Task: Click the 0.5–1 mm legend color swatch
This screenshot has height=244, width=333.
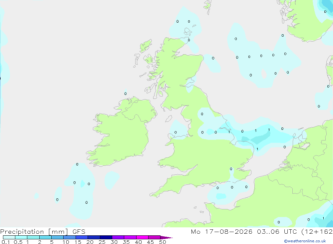Action: click(x=21, y=237)
